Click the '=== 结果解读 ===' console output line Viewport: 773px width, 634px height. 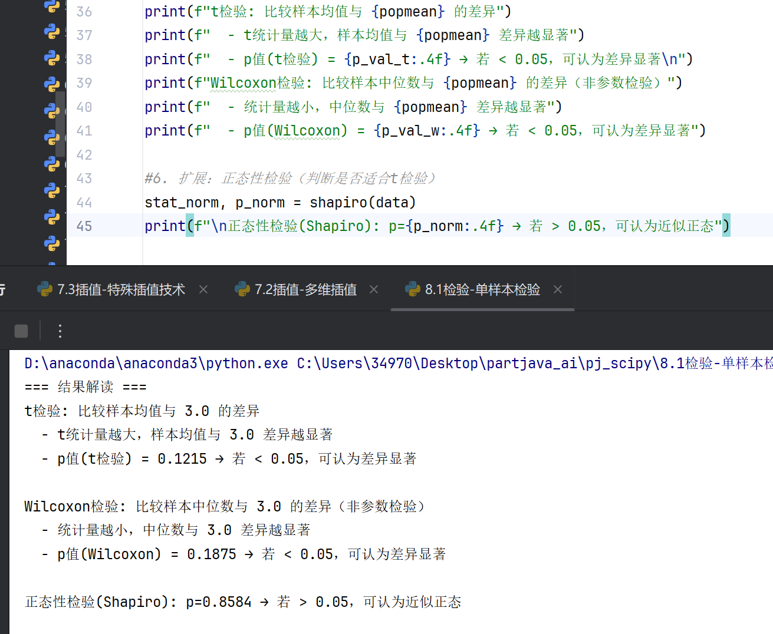[85, 387]
